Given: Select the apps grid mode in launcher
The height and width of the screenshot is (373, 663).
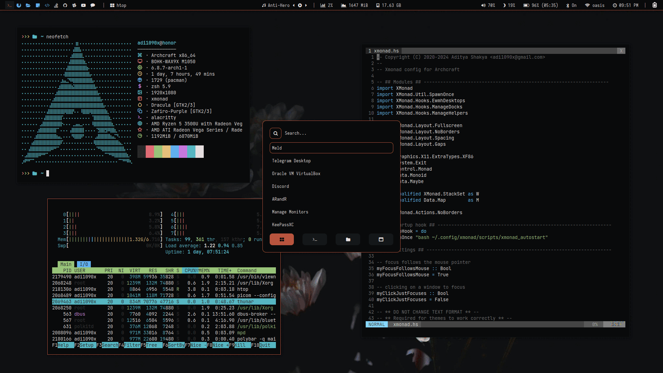Looking at the screenshot, I should [x=281, y=239].
